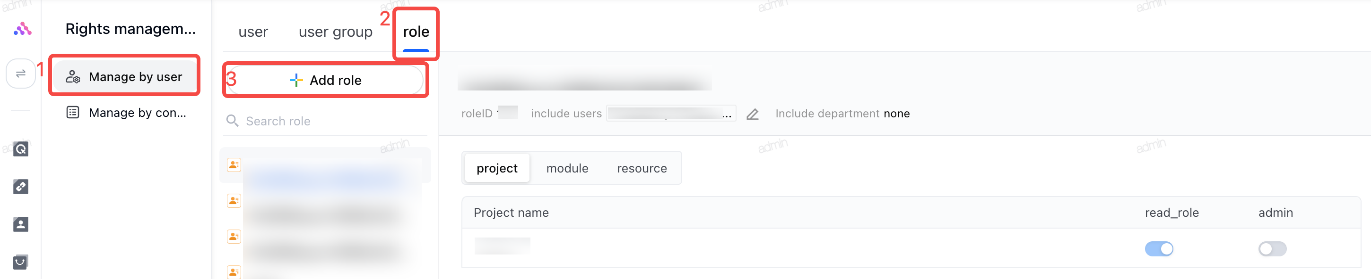Open the shopping bag sidebar icon
This screenshot has width=1371, height=279.
(21, 262)
